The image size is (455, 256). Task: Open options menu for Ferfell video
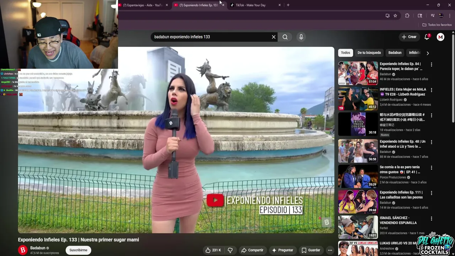(432, 219)
